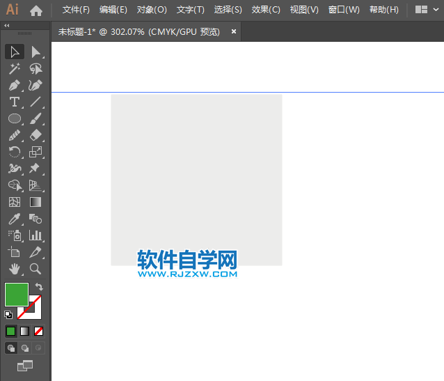
Task: Select the Eraser tool
Action: click(x=35, y=135)
